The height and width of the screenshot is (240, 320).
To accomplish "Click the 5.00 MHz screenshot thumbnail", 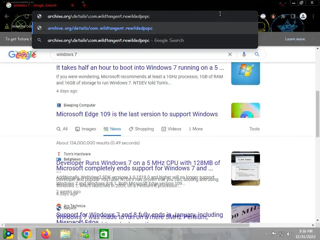I will pos(246,168).
